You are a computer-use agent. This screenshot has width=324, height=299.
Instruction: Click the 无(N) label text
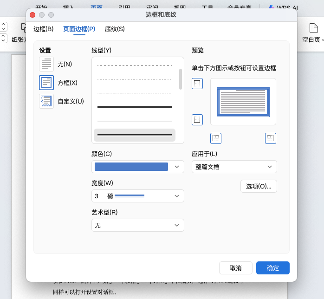[65, 64]
